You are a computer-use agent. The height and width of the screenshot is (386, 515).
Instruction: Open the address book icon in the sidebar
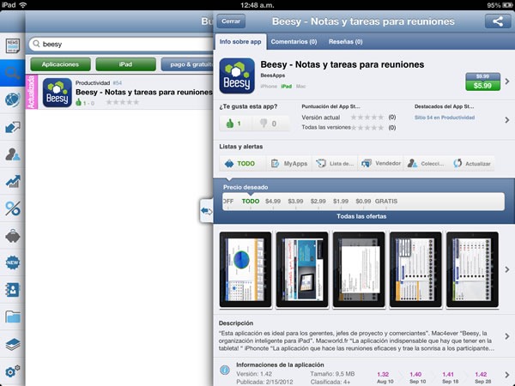pos(13,290)
